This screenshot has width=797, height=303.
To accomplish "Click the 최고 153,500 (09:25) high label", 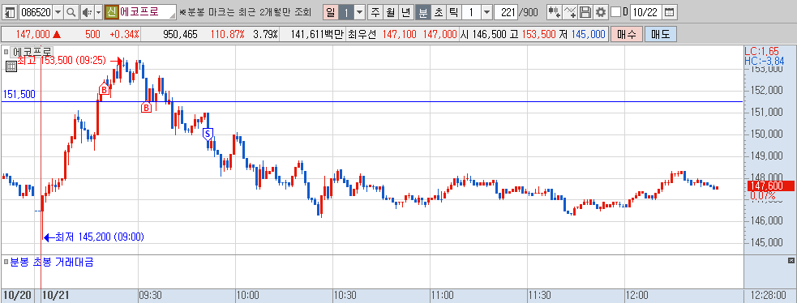I will click(62, 61).
